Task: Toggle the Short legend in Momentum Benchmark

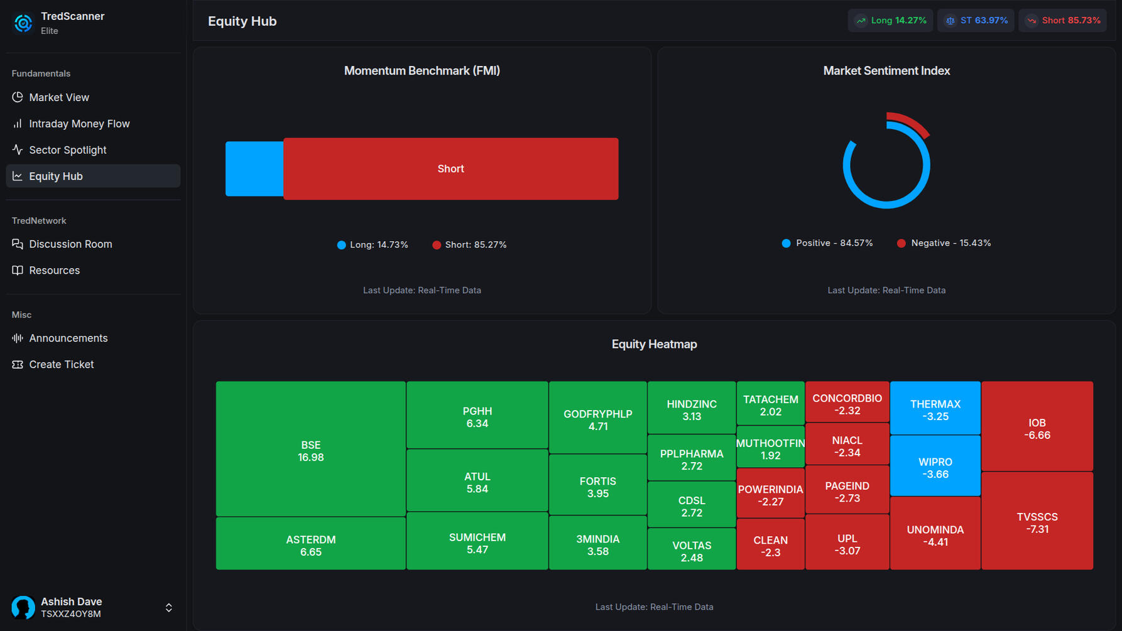Action: point(469,245)
